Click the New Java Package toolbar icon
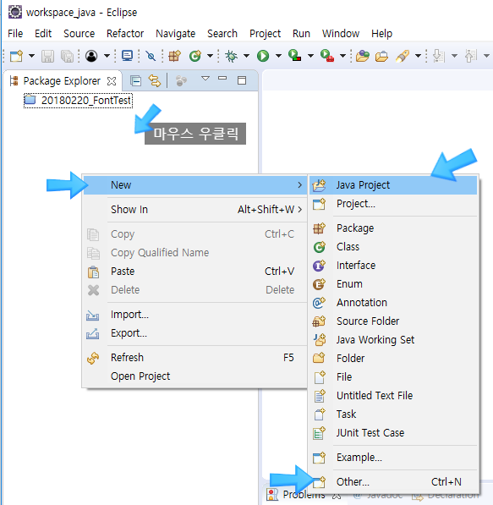Image resolution: width=493 pixels, height=505 pixels. [x=175, y=56]
